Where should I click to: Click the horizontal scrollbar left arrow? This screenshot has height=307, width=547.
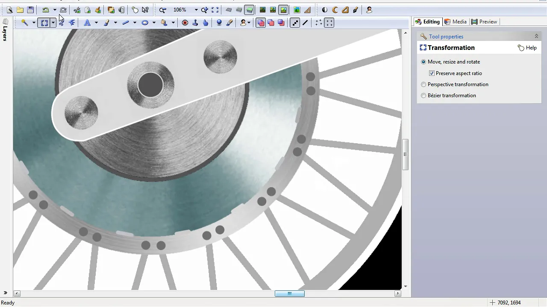point(17,293)
